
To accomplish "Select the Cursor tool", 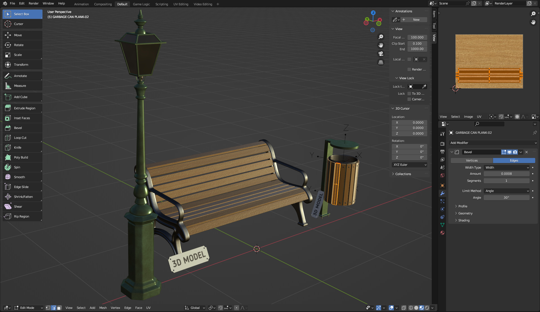I will (x=22, y=24).
